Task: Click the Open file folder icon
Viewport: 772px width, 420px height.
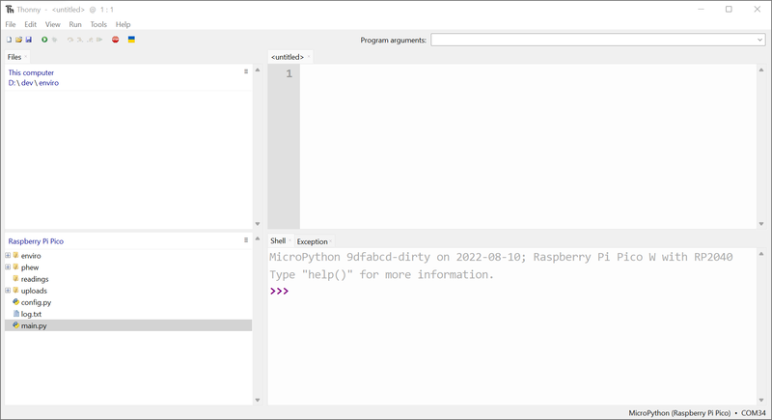Action: [18, 40]
